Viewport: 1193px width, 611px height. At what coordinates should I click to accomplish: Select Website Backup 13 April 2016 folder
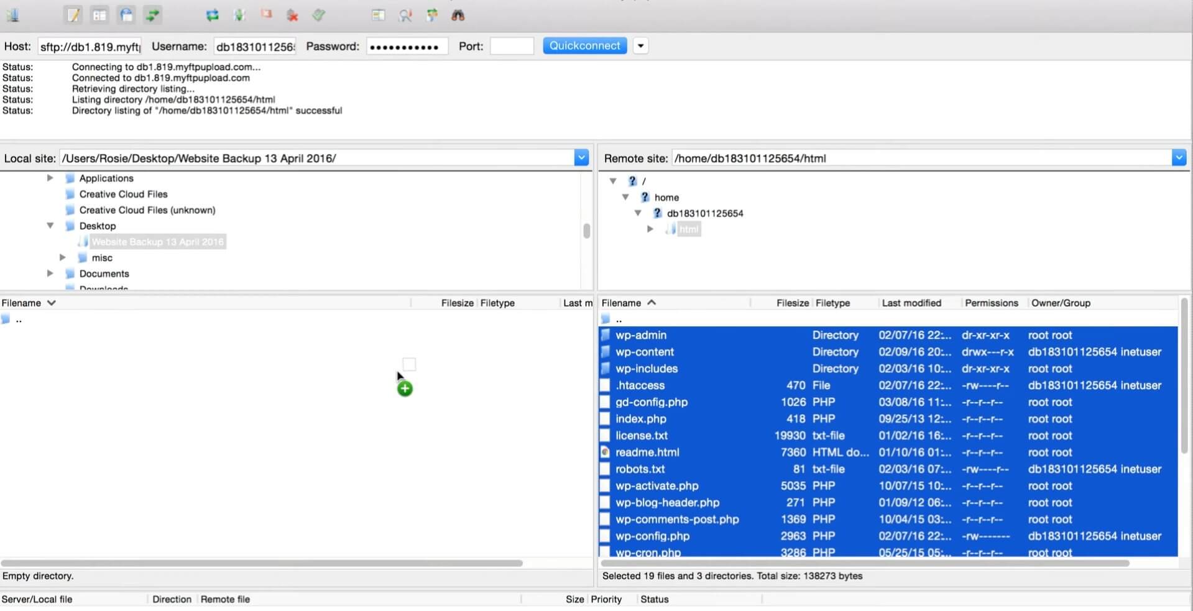click(x=157, y=242)
